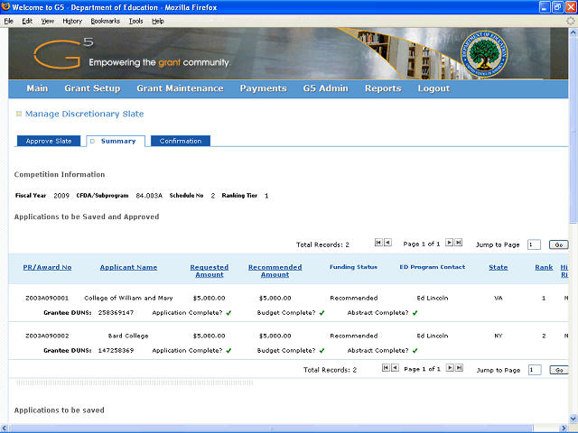Screen dimensions: 578x433
Task: Sort table by Applicant Name
Action: [x=128, y=267]
